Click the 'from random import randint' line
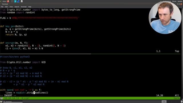Screen dimensions: 183x103 coord(17,13)
